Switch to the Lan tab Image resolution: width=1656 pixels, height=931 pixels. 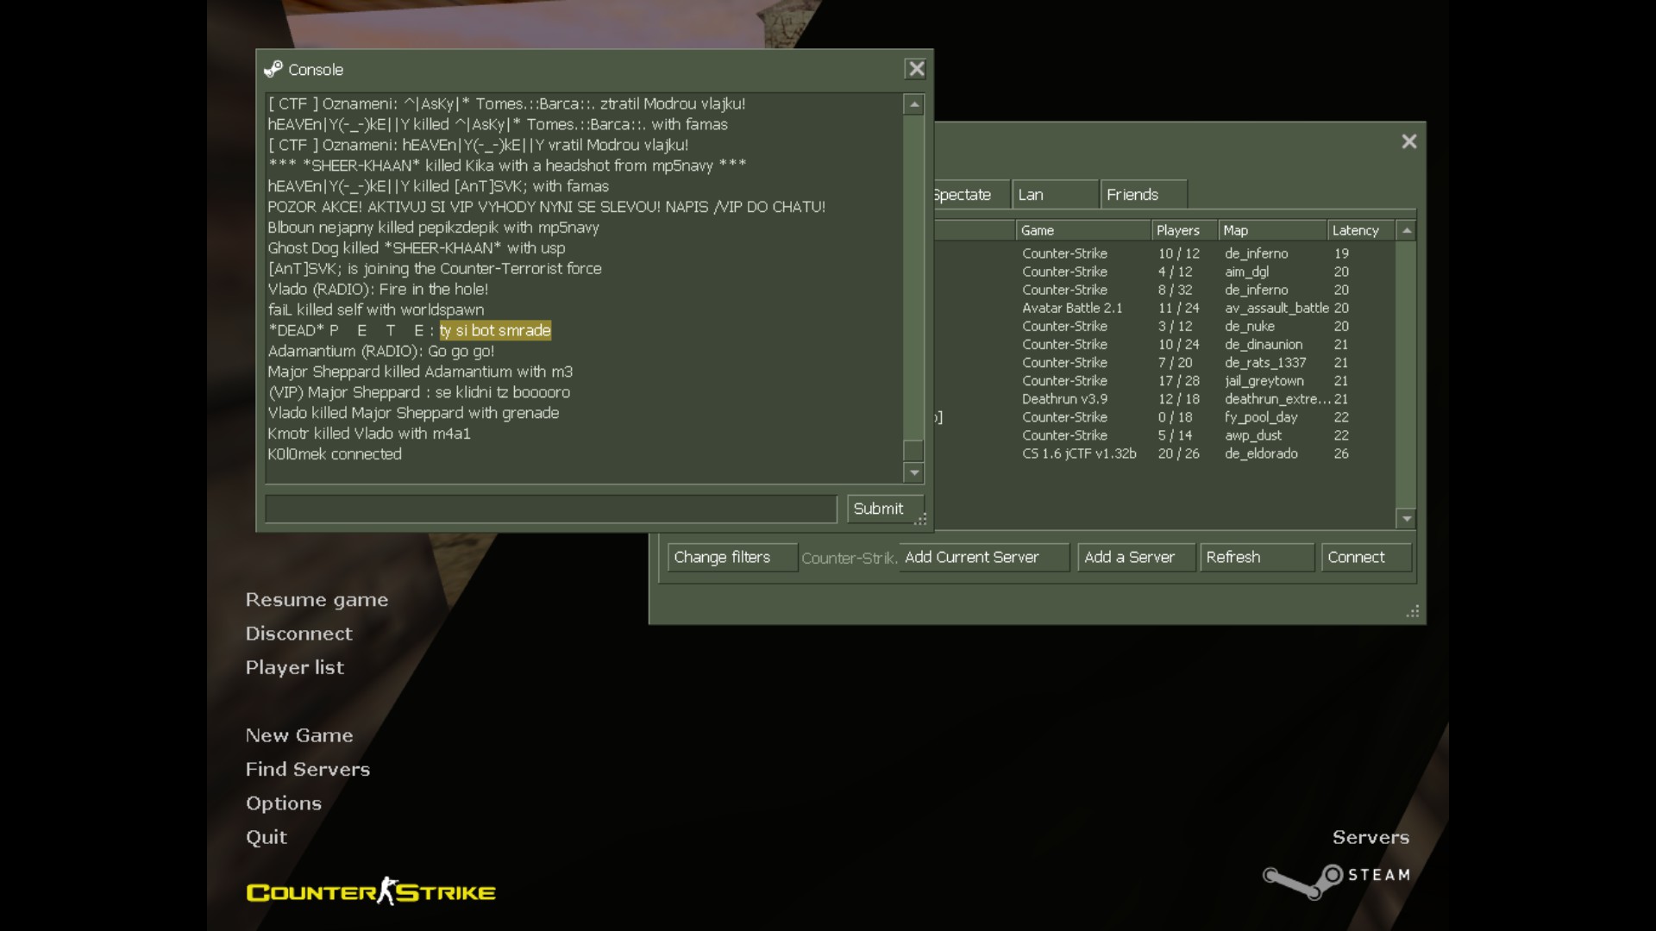click(1055, 195)
